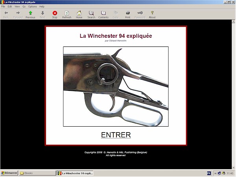Open the View menu
This screenshot has width=236, height=177.
(x=17, y=6)
